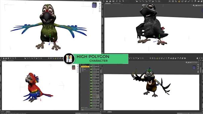Click New file icon in bottom-left window toolbar
203x114 pixels.
[x=1, y=58]
